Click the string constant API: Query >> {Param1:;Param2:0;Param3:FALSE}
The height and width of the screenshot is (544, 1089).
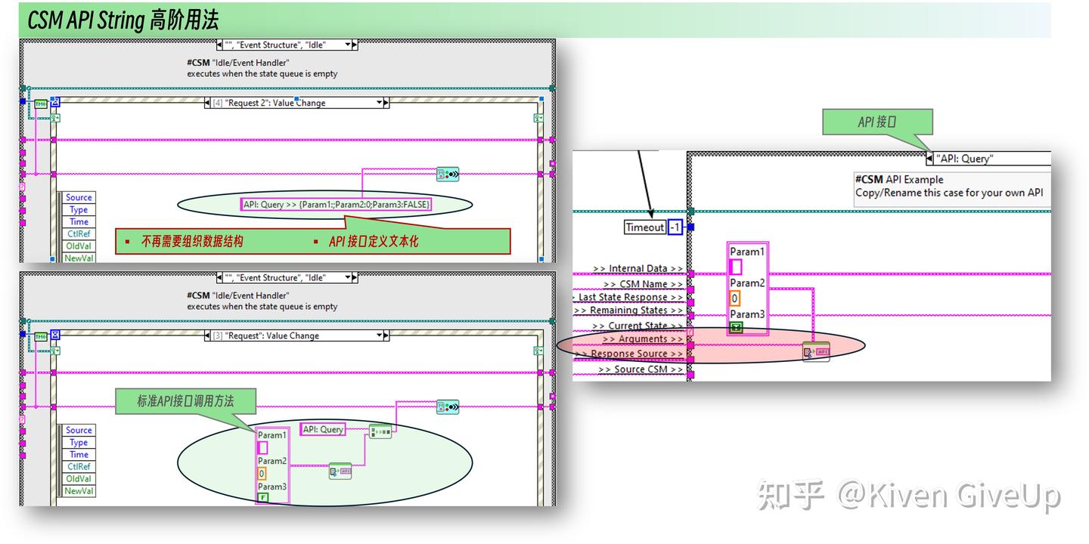pyautogui.click(x=337, y=204)
